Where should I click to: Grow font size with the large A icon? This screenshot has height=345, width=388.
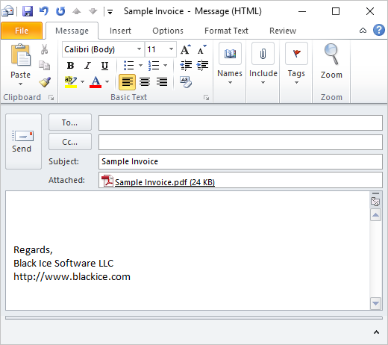point(186,49)
